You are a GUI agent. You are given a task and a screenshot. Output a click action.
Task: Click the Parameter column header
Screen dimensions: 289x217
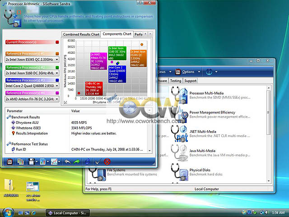pos(37,111)
